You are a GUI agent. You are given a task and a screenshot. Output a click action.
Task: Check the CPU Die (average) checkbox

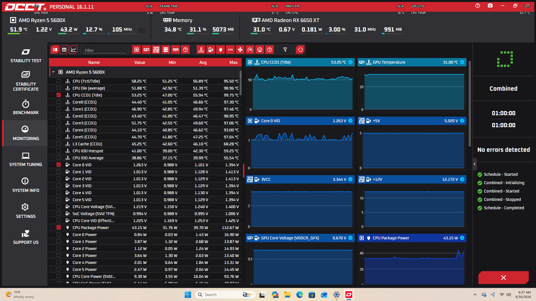click(x=59, y=88)
